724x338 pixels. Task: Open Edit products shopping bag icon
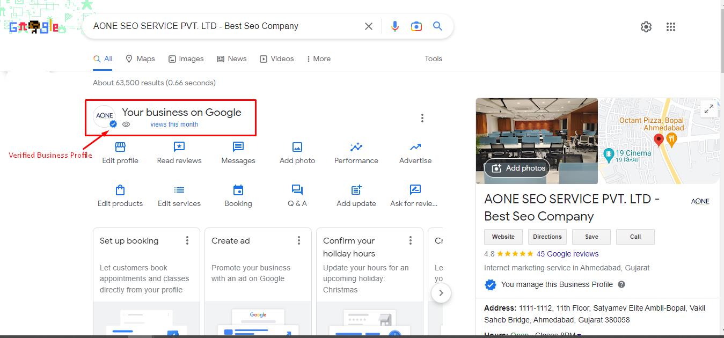coord(120,190)
